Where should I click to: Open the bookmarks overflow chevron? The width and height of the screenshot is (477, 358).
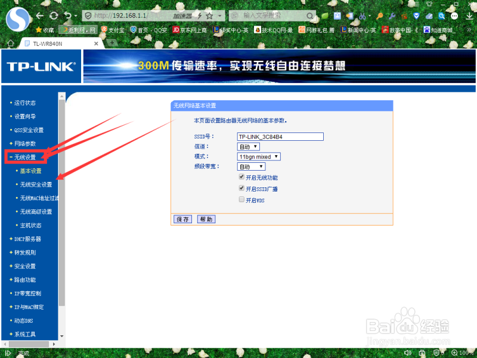[x=469, y=30]
